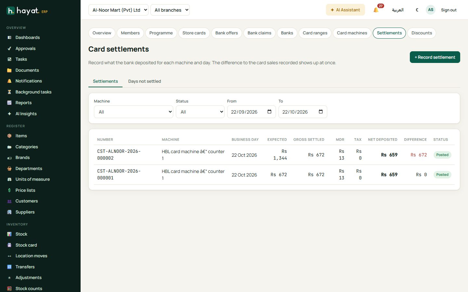Click the Reports chart icon
Viewport: 468px width, 292px height.
click(x=9, y=103)
